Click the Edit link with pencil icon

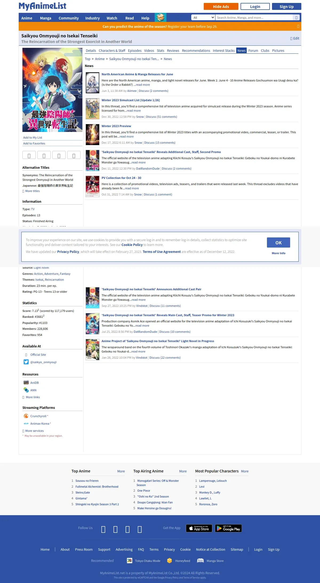tap(295, 38)
